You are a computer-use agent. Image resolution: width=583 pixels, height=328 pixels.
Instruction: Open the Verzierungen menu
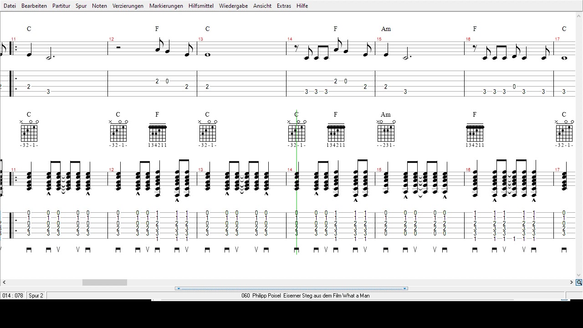(x=128, y=6)
